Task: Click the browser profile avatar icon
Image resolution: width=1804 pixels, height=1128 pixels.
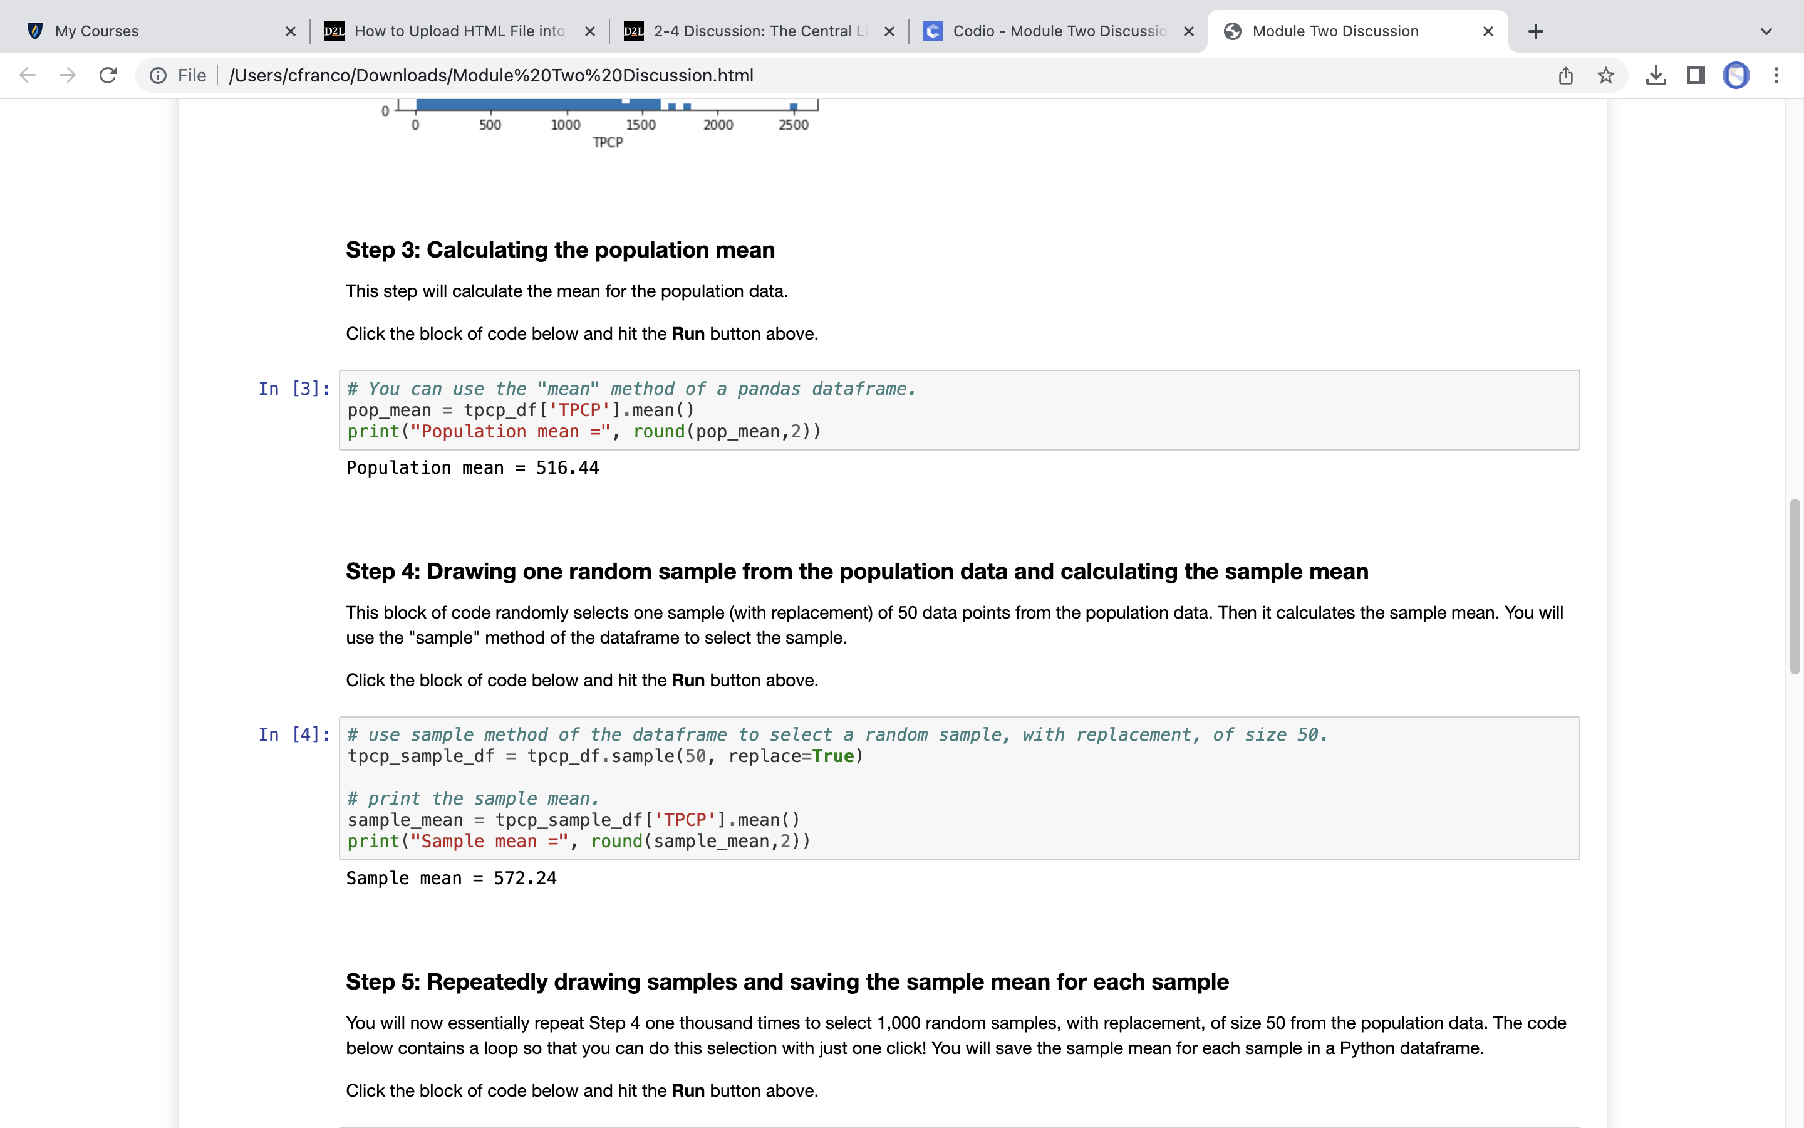Action: (x=1736, y=75)
